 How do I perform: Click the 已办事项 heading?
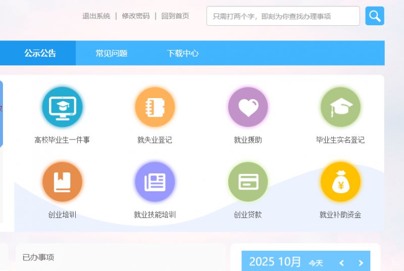(38, 257)
